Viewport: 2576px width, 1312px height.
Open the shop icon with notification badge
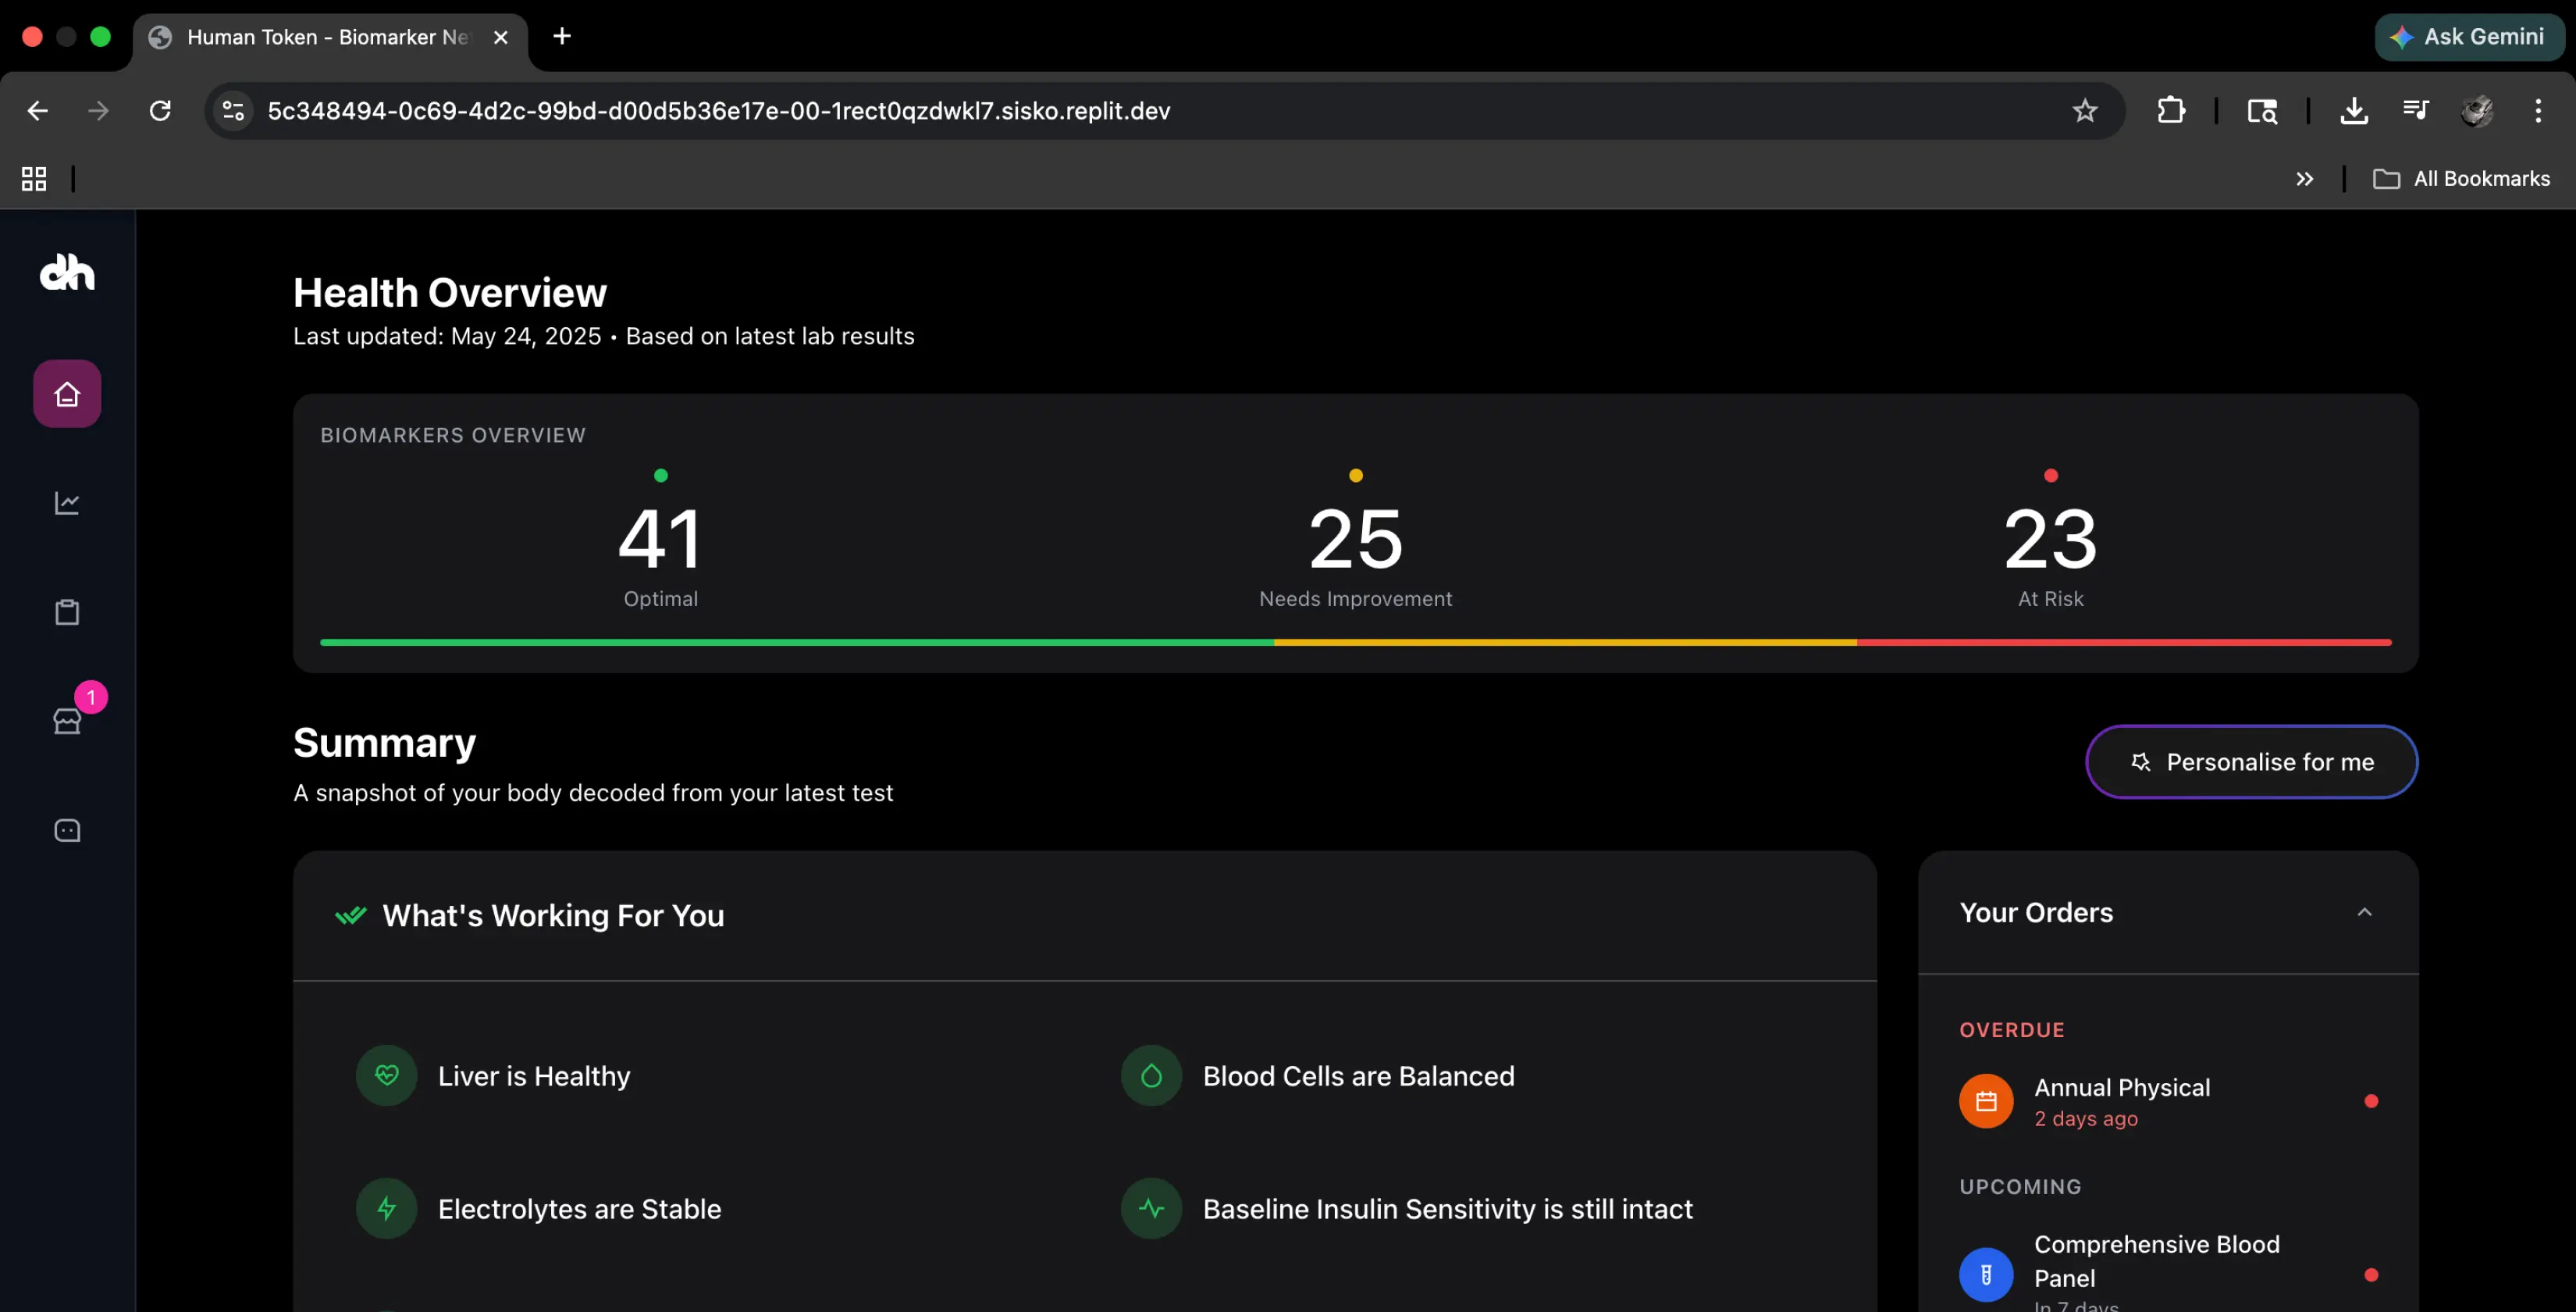pyautogui.click(x=66, y=721)
